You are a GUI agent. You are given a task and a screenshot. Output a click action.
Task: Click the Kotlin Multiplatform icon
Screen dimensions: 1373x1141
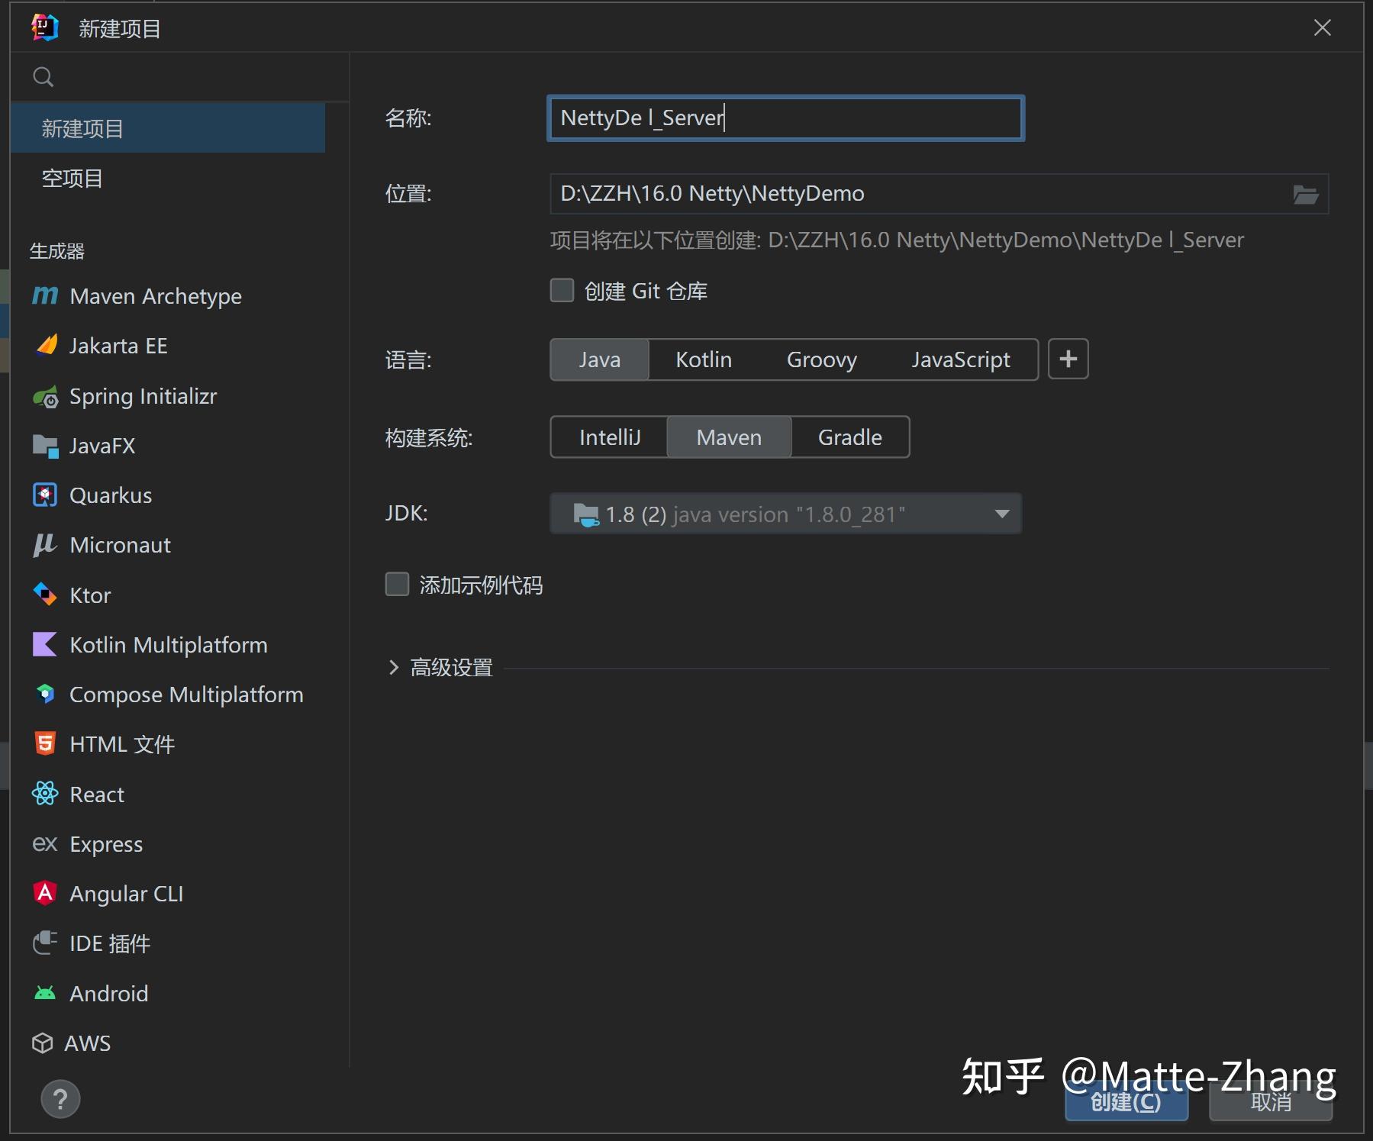[x=45, y=644]
